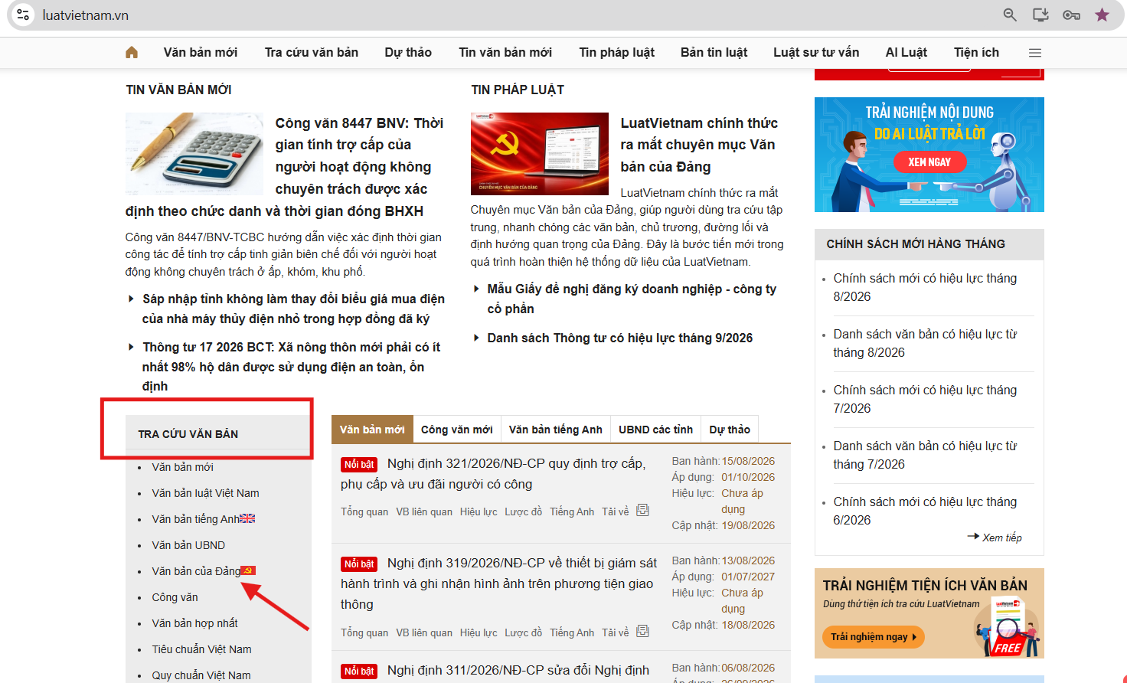Open the Nghị định 321/2026/NĐ-CP document title

[493, 474]
